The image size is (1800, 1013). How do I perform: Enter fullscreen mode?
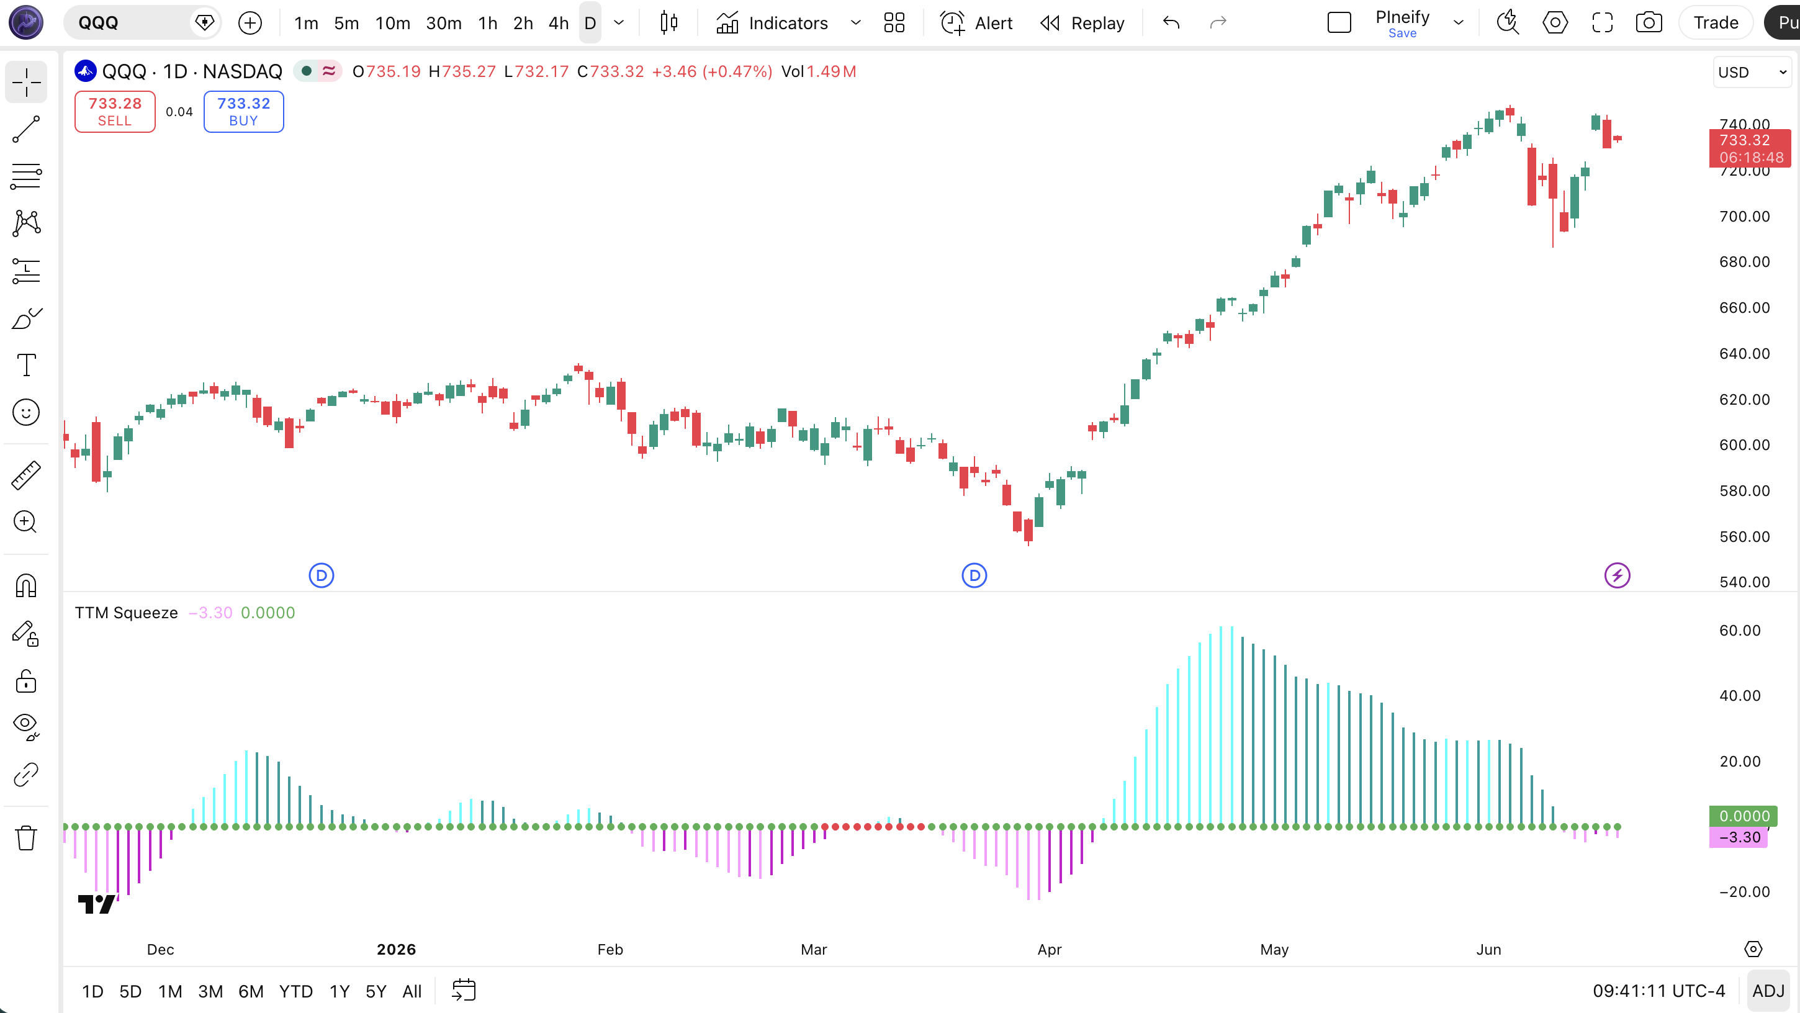(x=1601, y=23)
